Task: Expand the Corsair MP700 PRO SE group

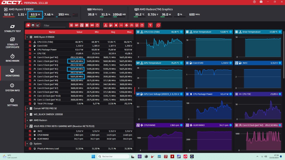Action: pos(27,108)
